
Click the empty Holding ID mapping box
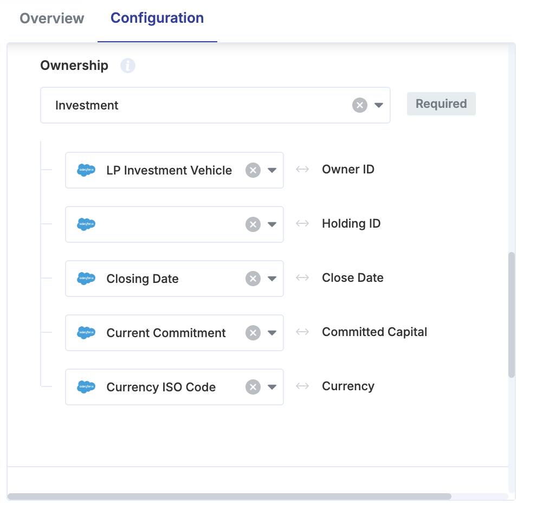pyautogui.click(x=174, y=224)
